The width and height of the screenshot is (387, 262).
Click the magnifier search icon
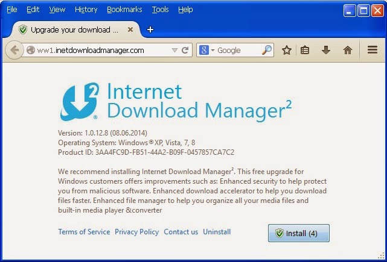[x=267, y=50]
